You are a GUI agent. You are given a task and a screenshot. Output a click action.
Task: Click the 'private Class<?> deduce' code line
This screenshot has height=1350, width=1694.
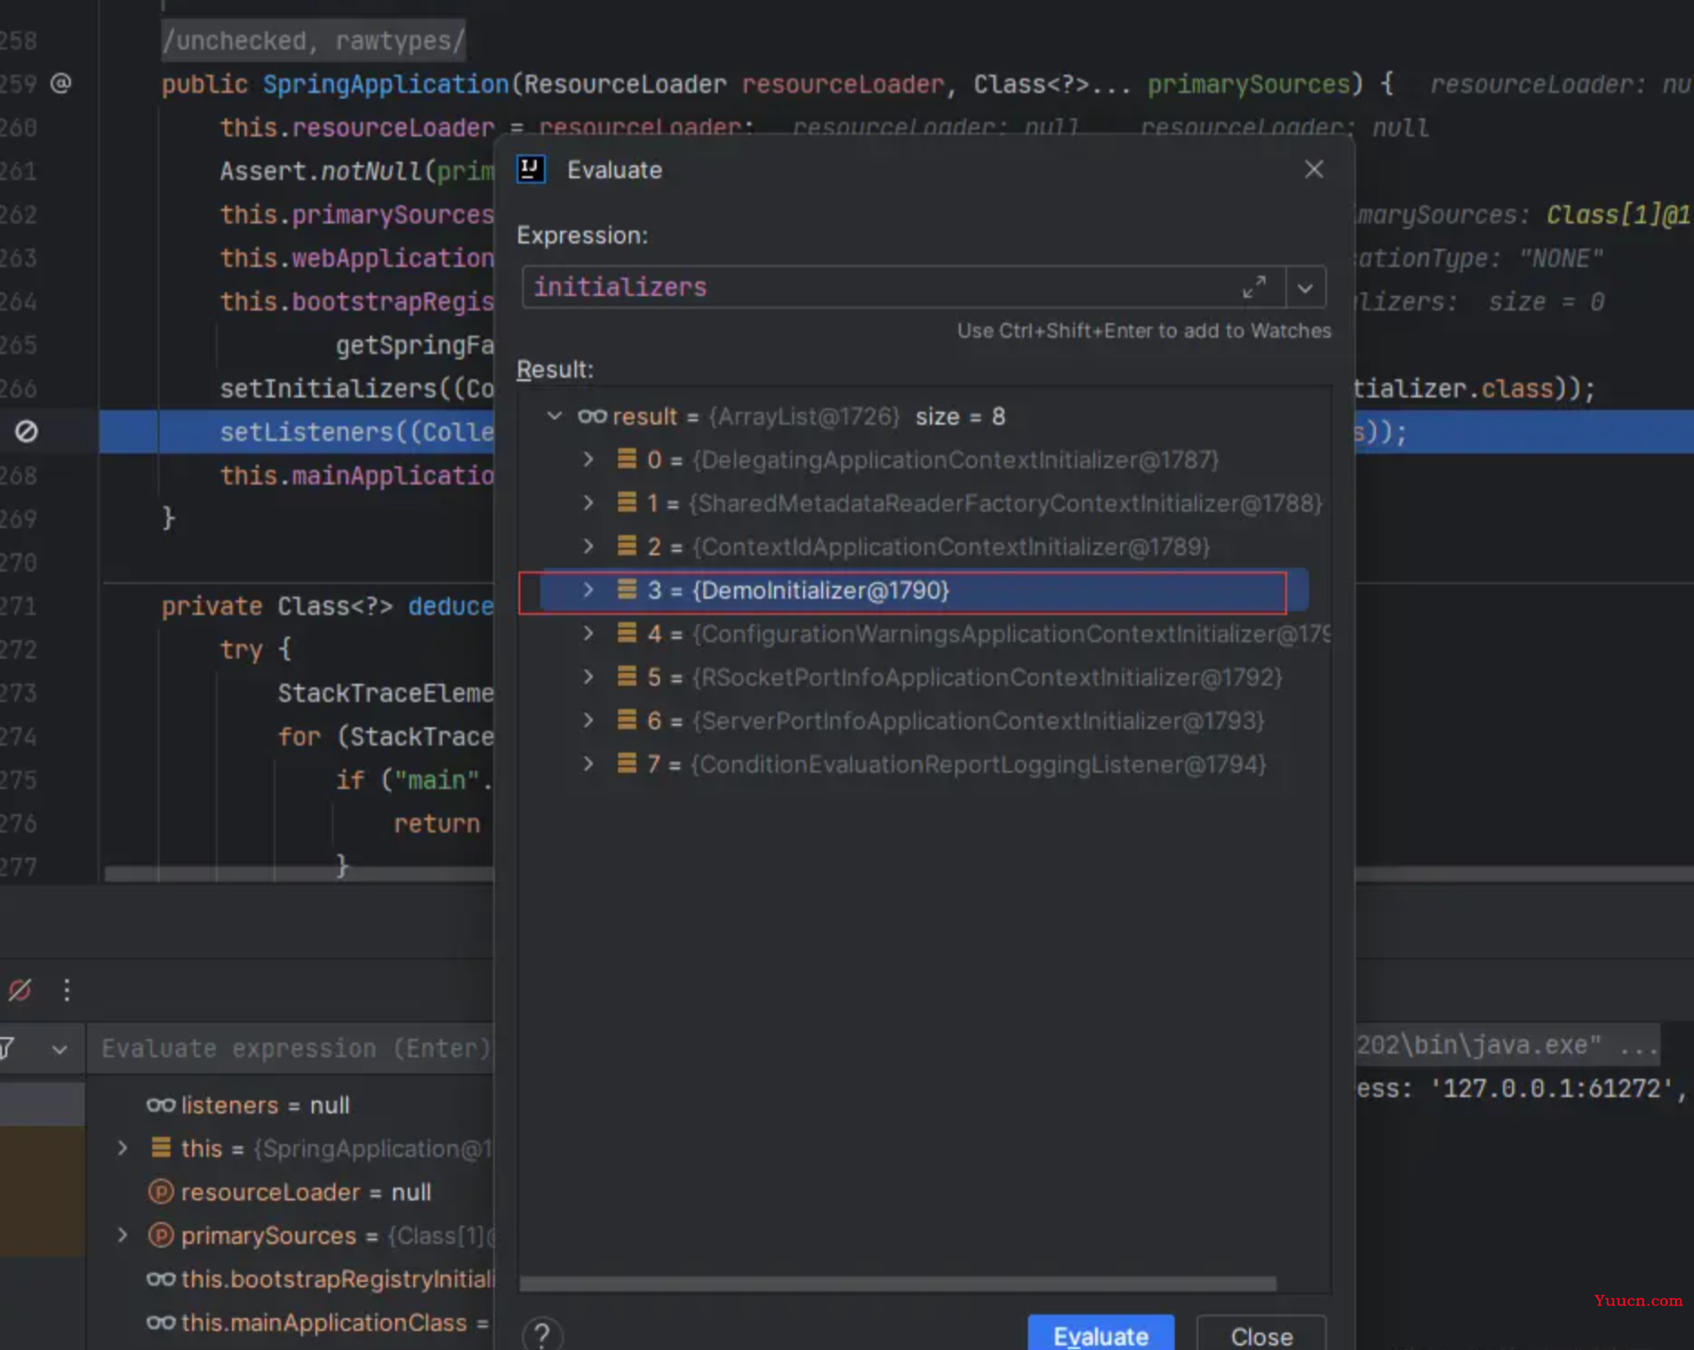327,606
